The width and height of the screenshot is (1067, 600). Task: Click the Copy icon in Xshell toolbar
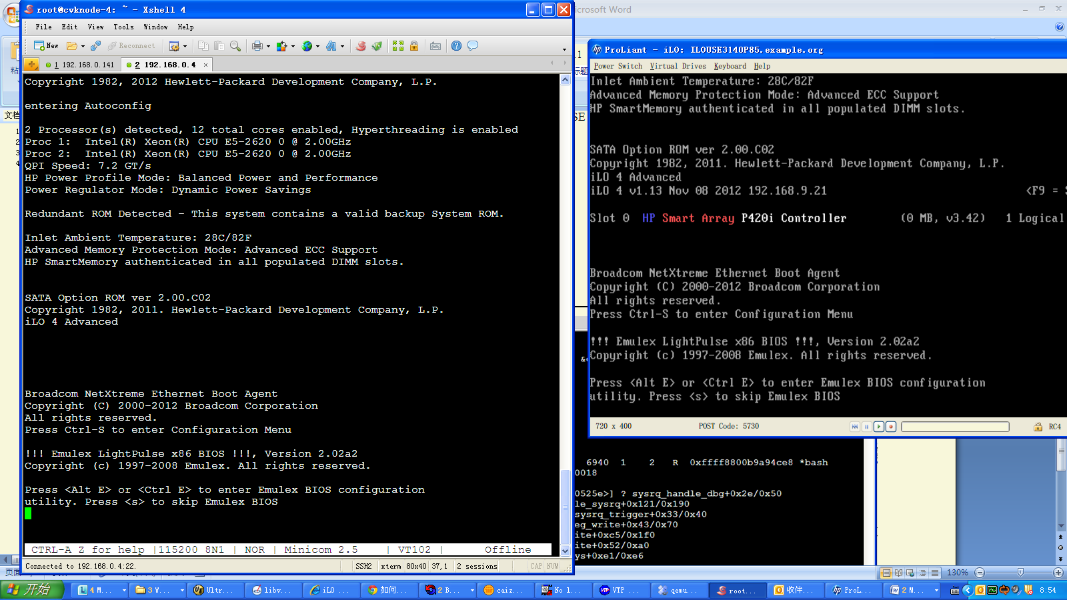(203, 46)
